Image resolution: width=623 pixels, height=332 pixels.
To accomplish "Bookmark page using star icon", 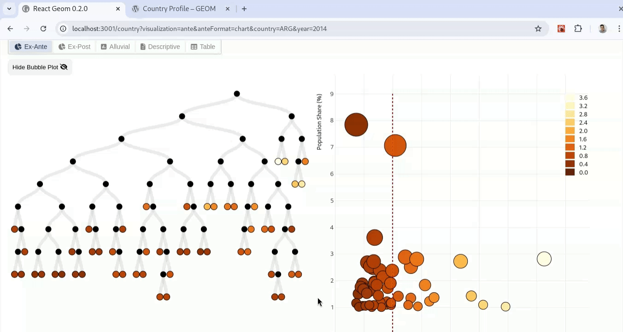I will point(538,29).
